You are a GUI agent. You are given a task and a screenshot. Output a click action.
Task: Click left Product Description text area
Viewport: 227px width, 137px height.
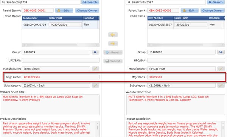[x=50, y=129]
